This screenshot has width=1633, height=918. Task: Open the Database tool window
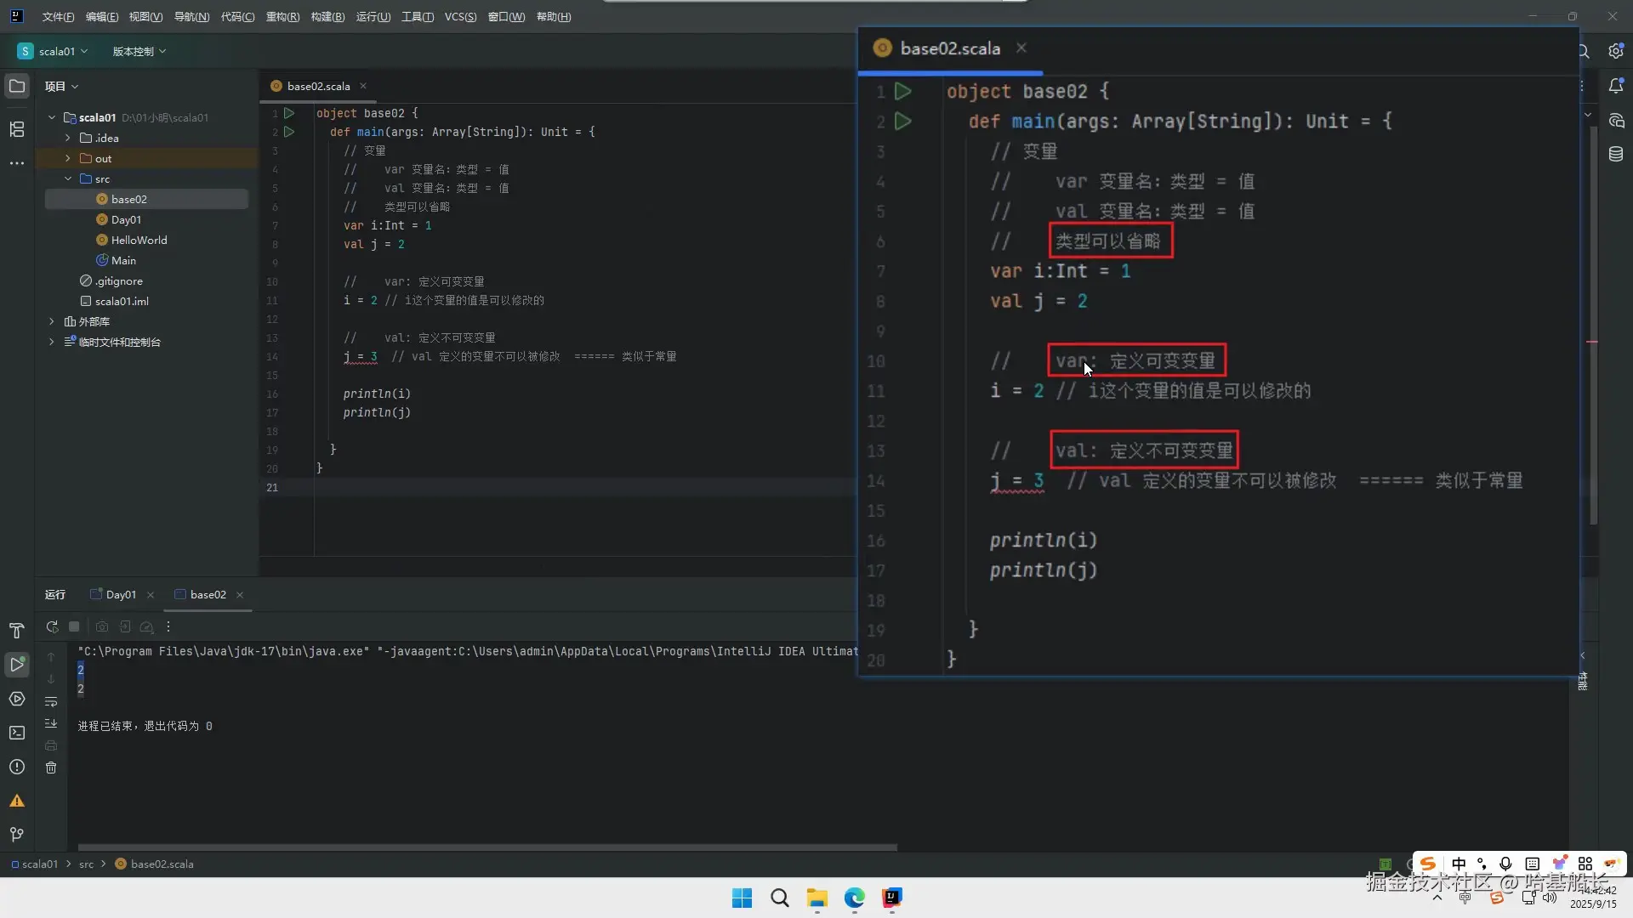tap(1616, 154)
